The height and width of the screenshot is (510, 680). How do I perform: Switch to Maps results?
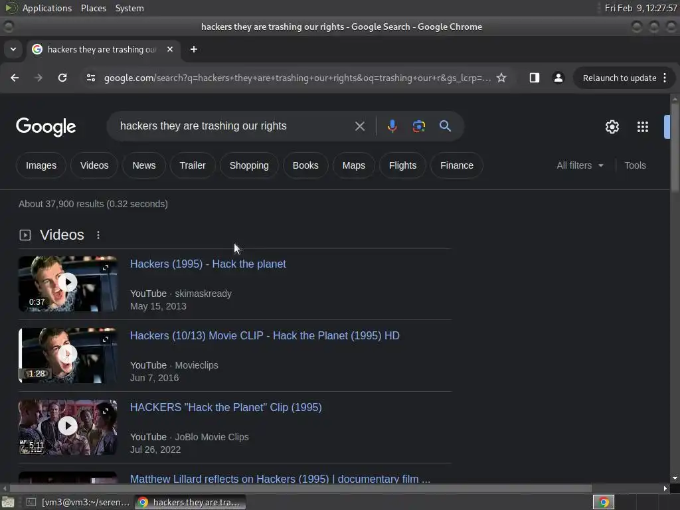point(353,165)
